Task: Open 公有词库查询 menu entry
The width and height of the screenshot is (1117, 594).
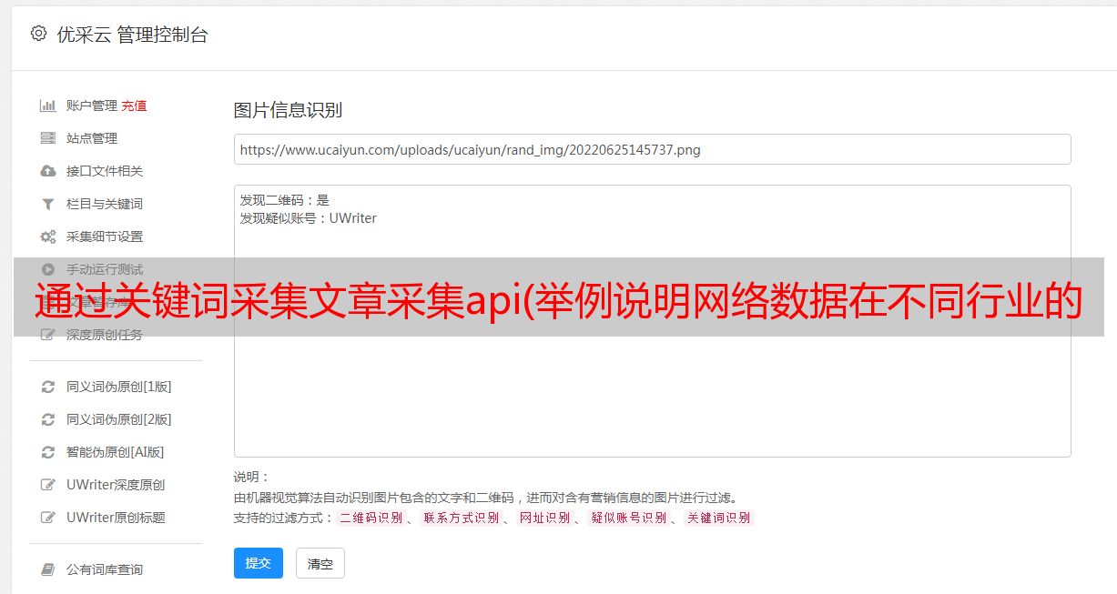Action: (x=105, y=569)
